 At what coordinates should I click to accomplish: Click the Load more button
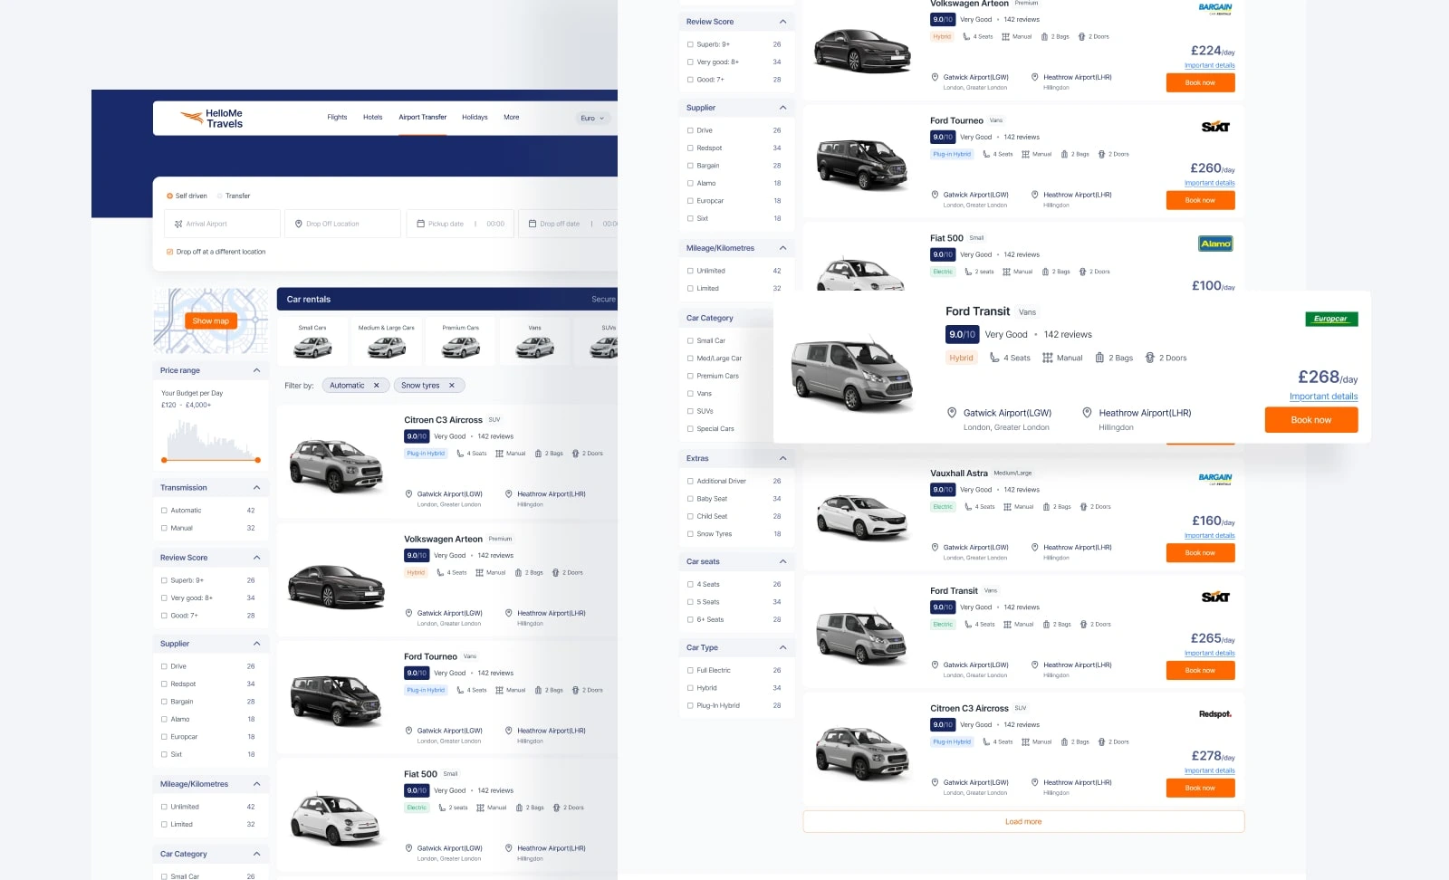[x=1023, y=822]
